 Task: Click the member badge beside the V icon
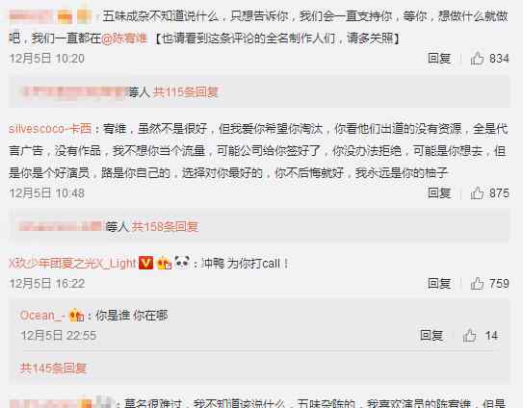pos(164,264)
